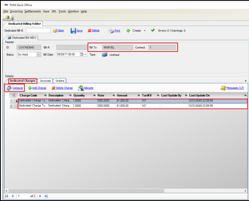
Task: Click the Delete Charge red X icon
Action: pyautogui.click(x=53, y=88)
